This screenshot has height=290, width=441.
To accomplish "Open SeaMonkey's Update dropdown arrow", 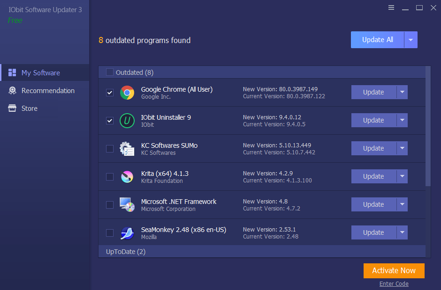I will (402, 232).
